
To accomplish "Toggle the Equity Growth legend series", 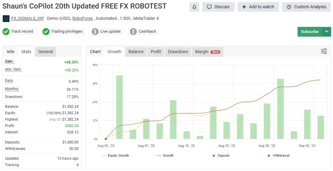I will [115, 155].
